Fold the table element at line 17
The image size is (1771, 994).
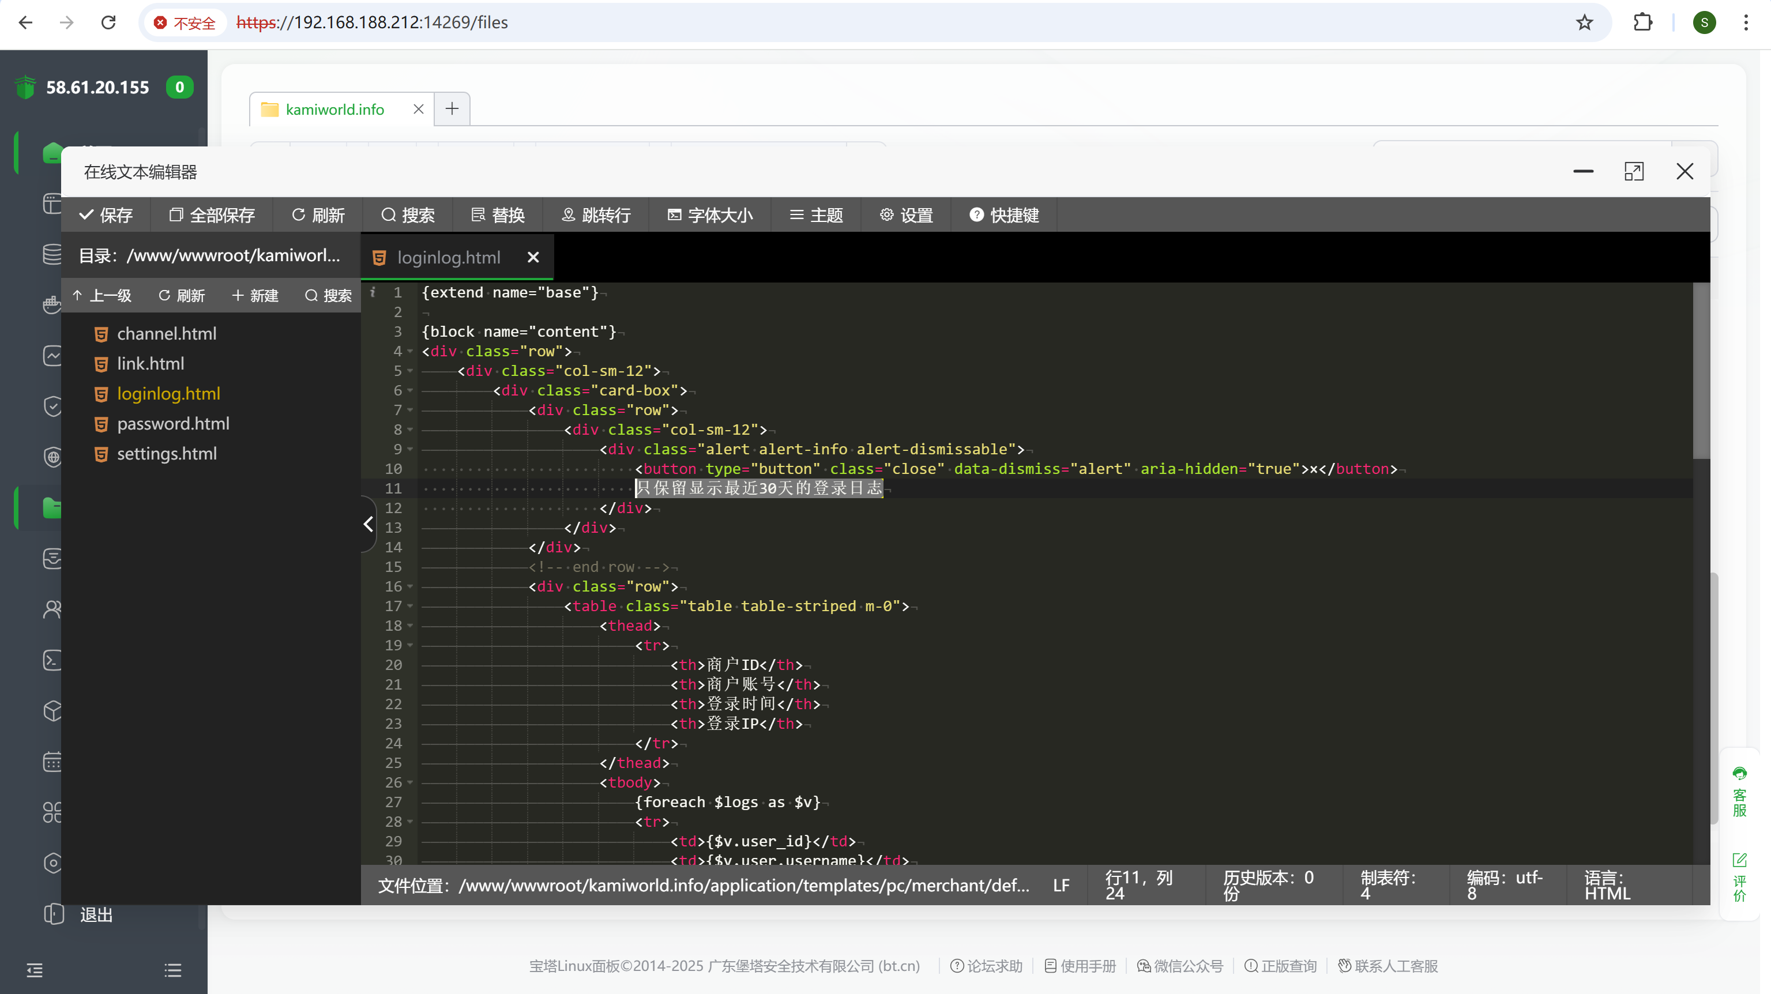411,607
